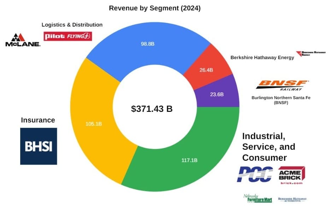Click the BNSF Railway logo

pyautogui.click(x=282, y=85)
